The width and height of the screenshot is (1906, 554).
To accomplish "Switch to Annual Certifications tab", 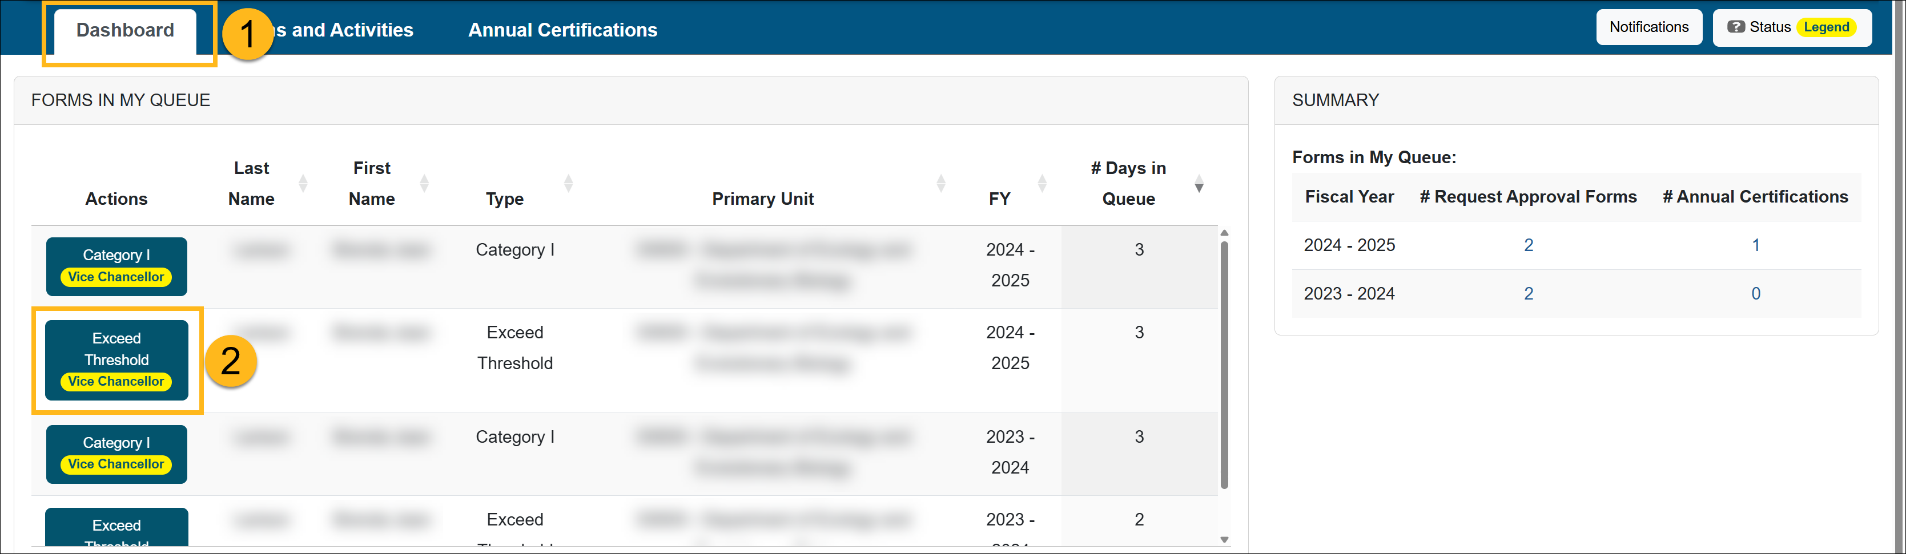I will click(562, 30).
